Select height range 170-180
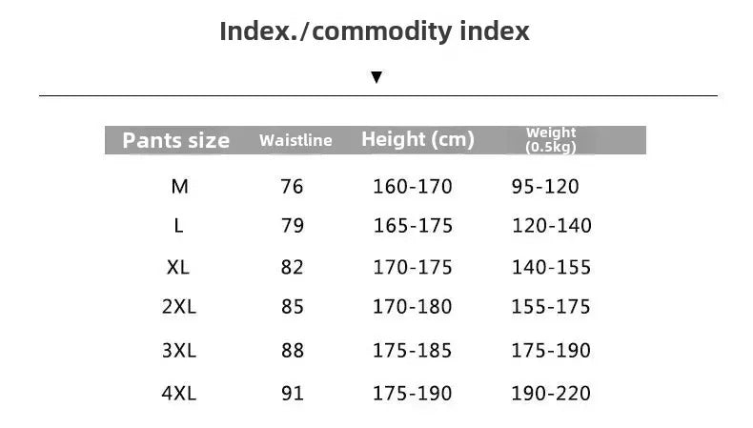The height and width of the screenshot is (428, 753). (x=412, y=307)
